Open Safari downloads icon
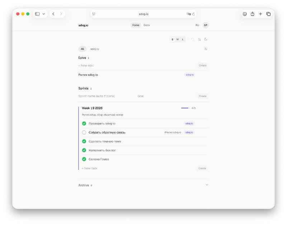 click(x=245, y=14)
